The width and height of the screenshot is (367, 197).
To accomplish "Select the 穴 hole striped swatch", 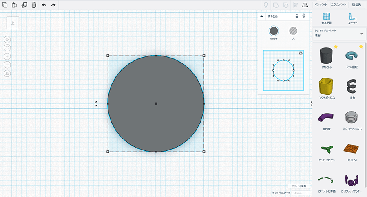I will 293,31.
